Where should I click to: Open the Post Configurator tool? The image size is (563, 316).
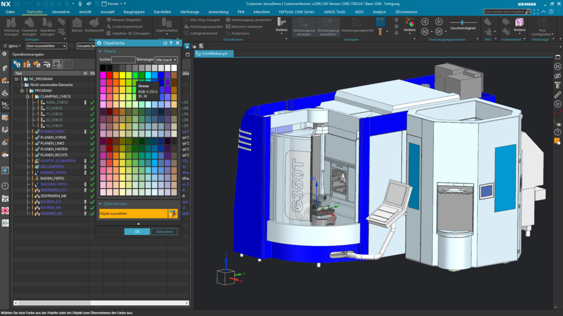[x=542, y=27]
